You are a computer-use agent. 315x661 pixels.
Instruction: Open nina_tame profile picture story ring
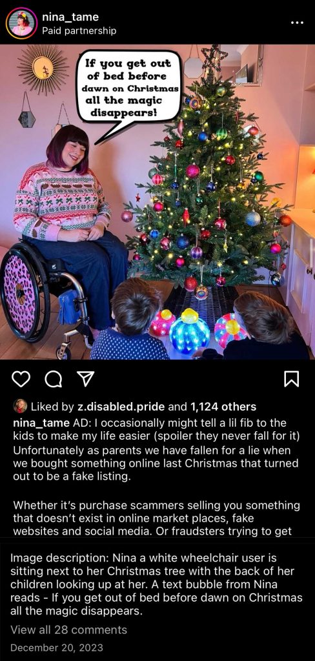click(21, 24)
